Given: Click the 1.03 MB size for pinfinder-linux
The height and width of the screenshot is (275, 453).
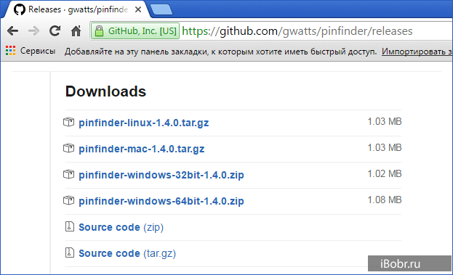Looking at the screenshot, I should 385,122.
